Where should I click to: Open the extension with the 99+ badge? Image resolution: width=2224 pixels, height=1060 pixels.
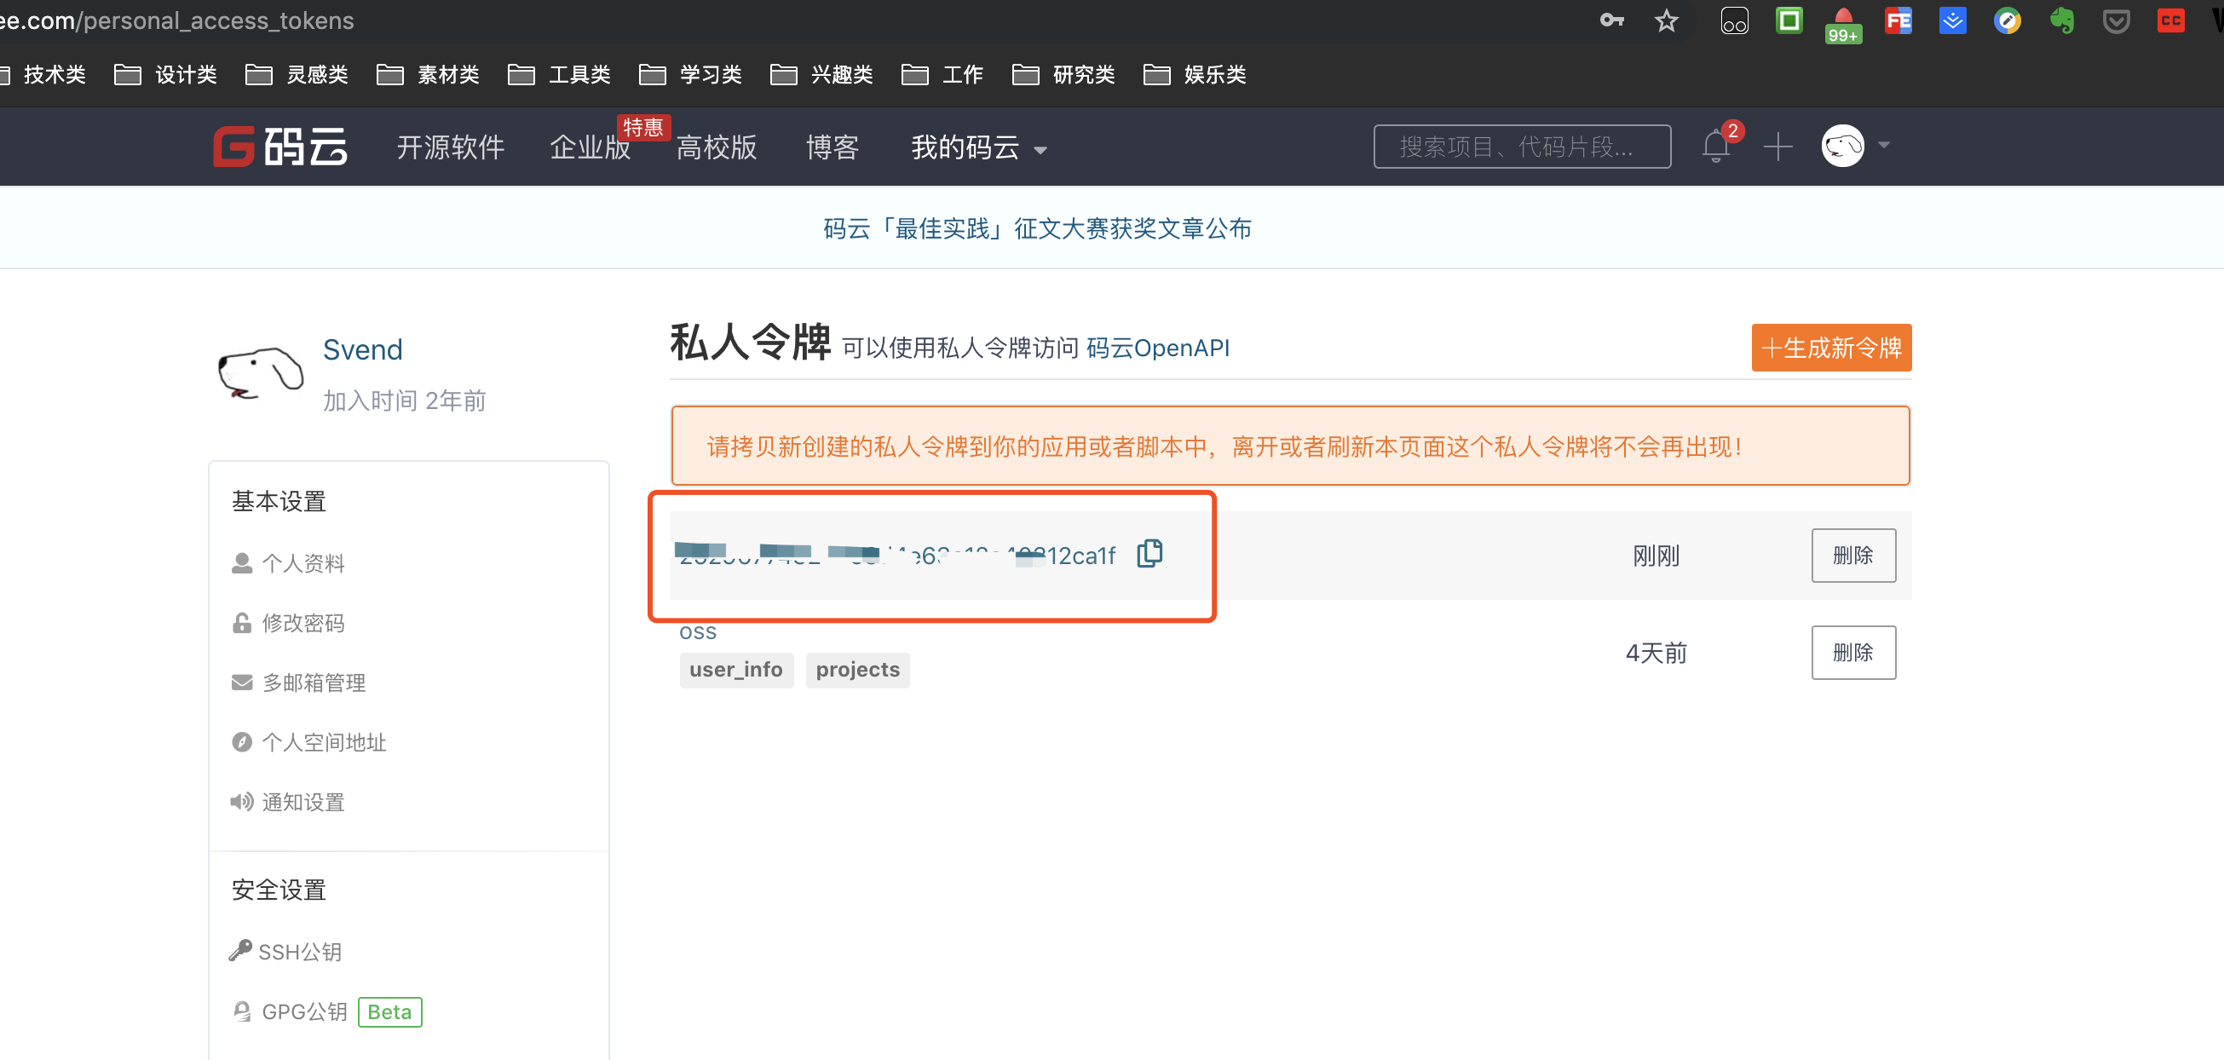point(1842,24)
